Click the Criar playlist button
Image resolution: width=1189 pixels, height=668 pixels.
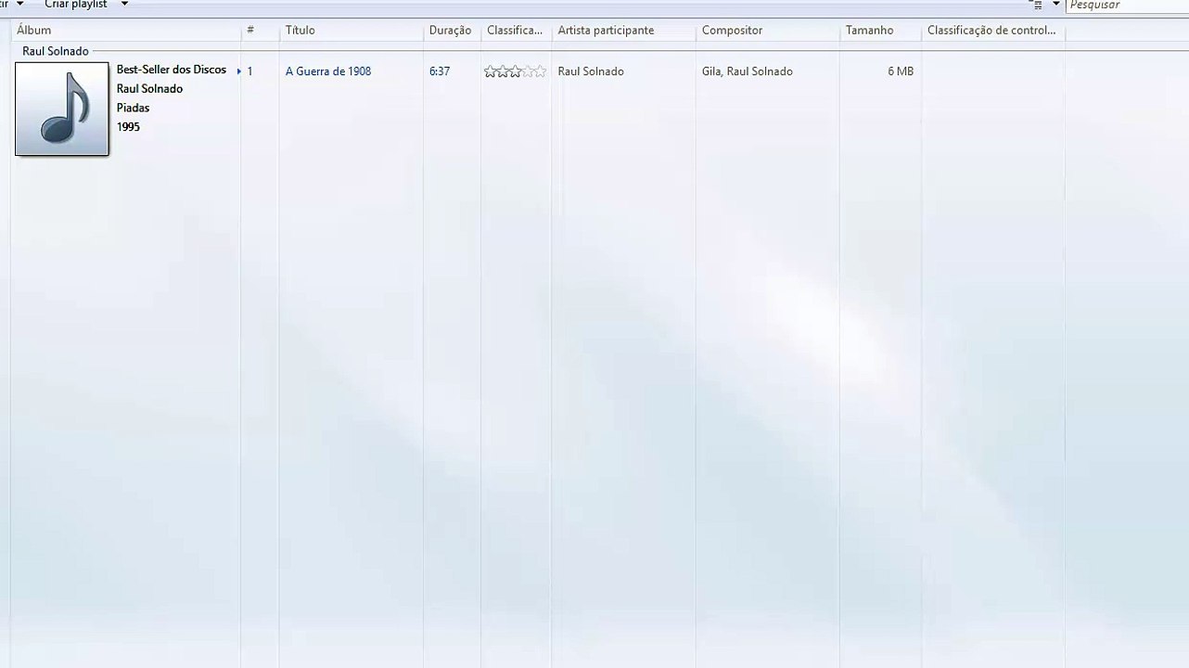(x=75, y=5)
